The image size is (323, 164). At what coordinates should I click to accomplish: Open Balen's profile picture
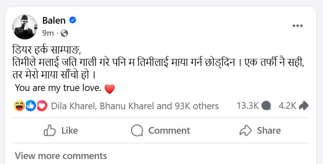[x=25, y=27]
